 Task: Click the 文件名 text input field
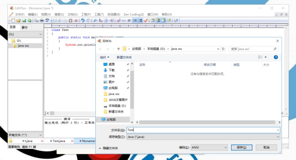201,130
